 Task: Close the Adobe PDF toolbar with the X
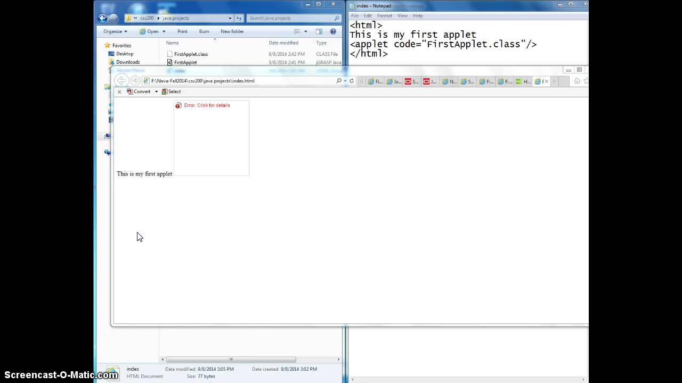pyautogui.click(x=119, y=91)
